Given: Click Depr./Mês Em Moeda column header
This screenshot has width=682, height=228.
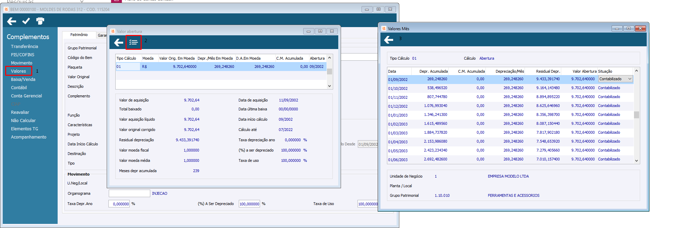Looking at the screenshot, I should click(x=215, y=58).
